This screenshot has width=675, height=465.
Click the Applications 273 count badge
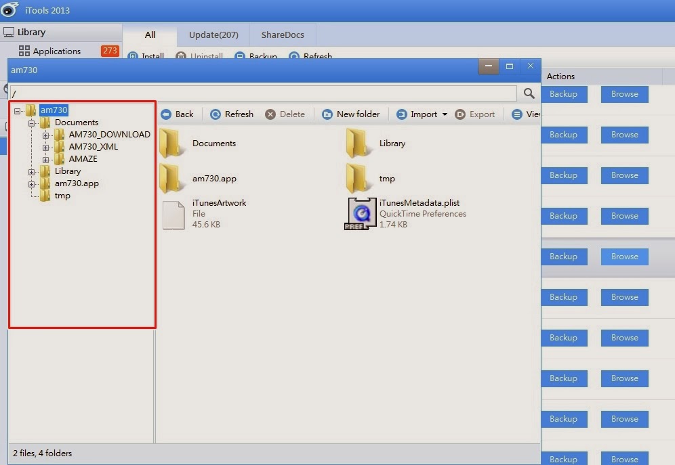pyautogui.click(x=110, y=51)
